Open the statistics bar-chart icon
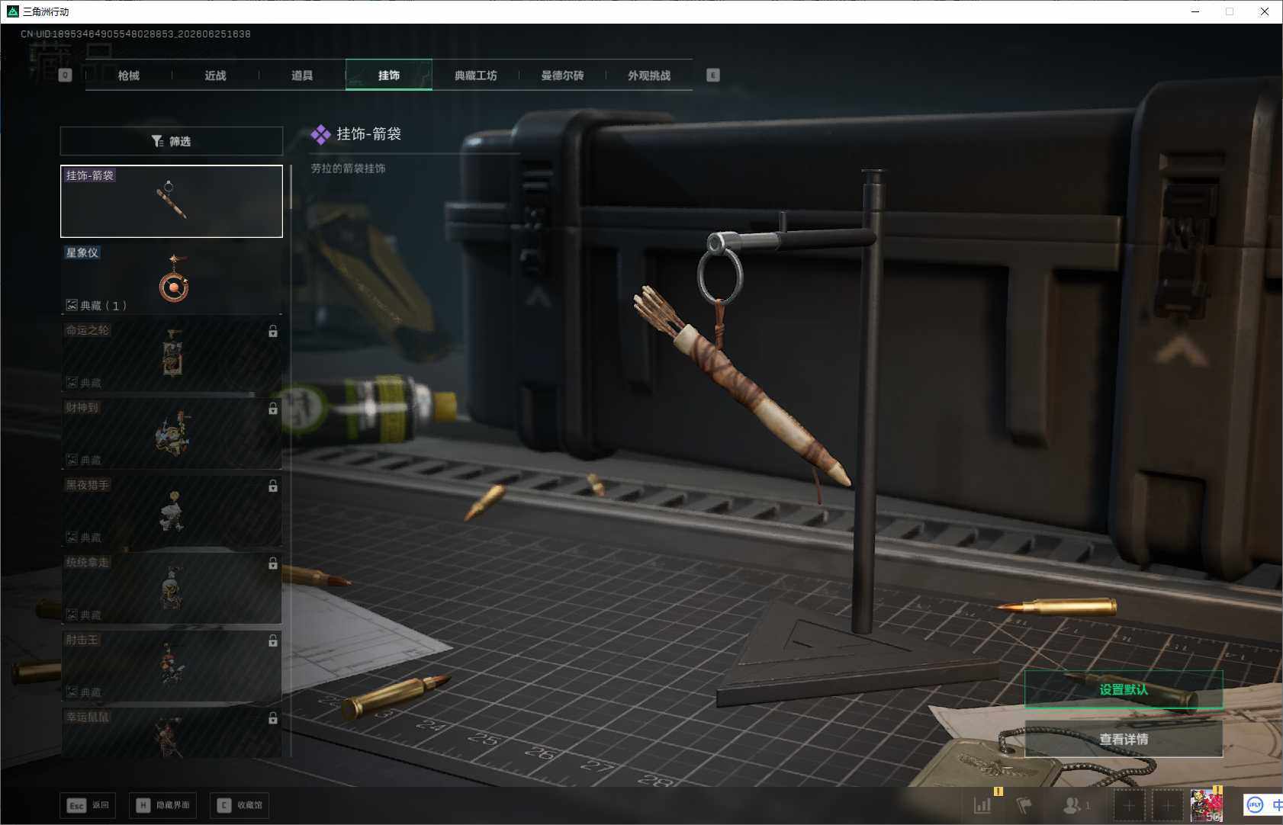Image resolution: width=1283 pixels, height=825 pixels. point(982,805)
